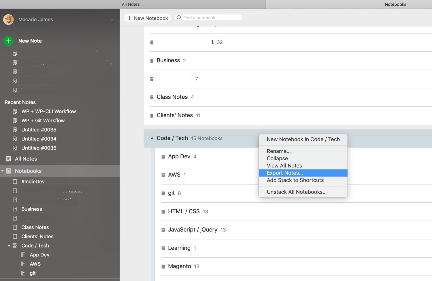Click notebook icon beside App Dev row
Viewport: 432px width, 281px height.
coord(163,157)
